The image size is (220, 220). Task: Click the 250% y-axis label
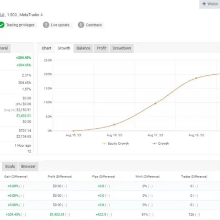[48, 60]
